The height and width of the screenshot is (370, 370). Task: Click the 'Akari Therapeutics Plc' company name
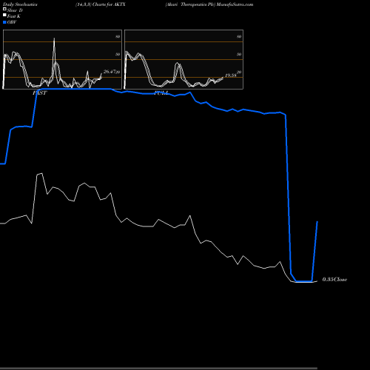(x=190, y=4)
